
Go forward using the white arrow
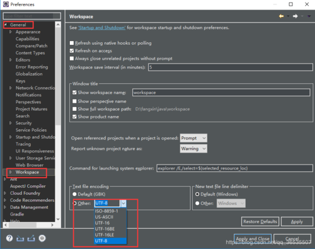point(295,16)
